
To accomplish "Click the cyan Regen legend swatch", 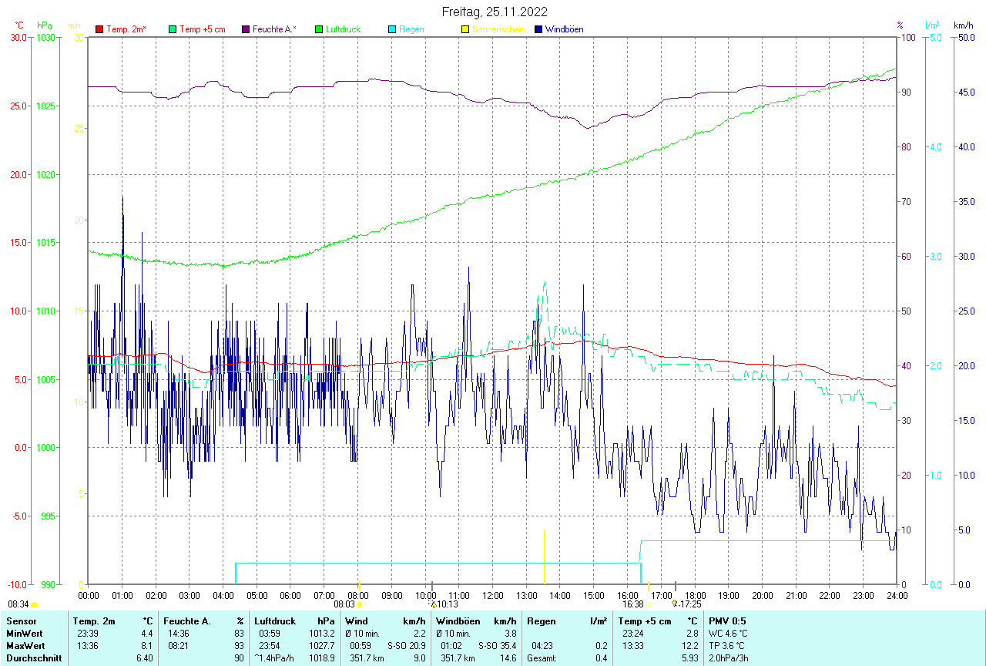I will (392, 29).
